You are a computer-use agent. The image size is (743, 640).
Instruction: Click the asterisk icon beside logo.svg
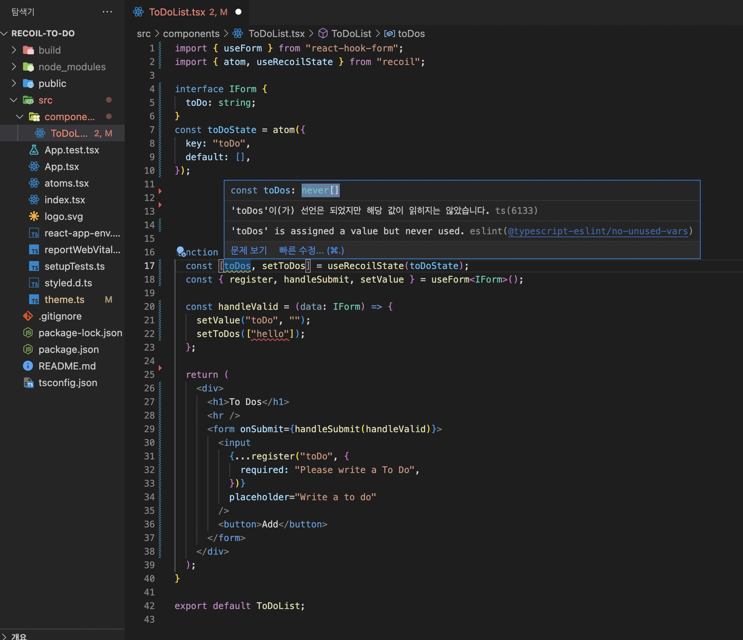click(34, 216)
